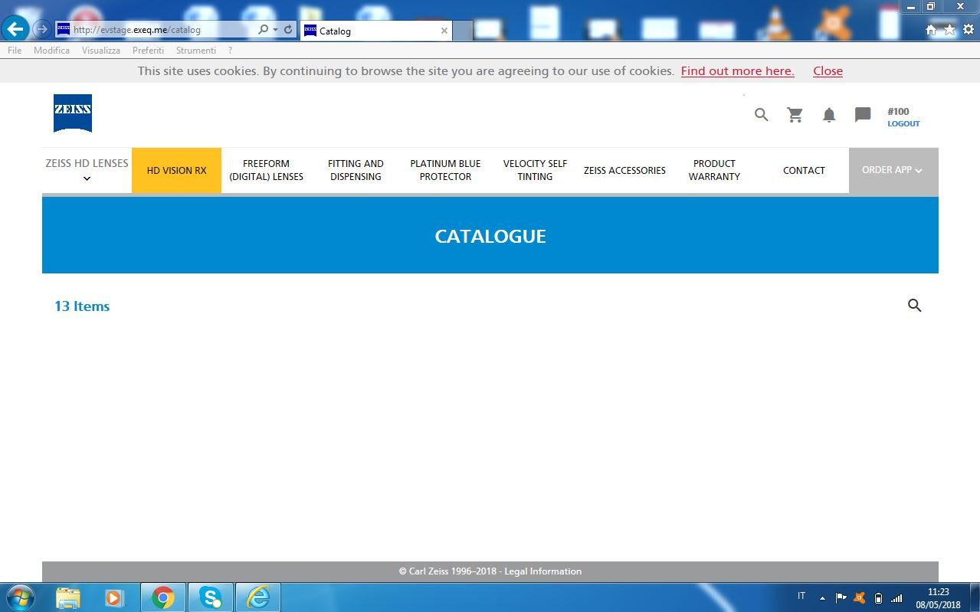The width and height of the screenshot is (980, 612).
Task: Refresh the page in address bar
Action: 288,30
